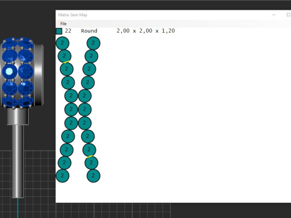Click the Matrix Gem Map window title
291x218 pixels.
pos(73,15)
